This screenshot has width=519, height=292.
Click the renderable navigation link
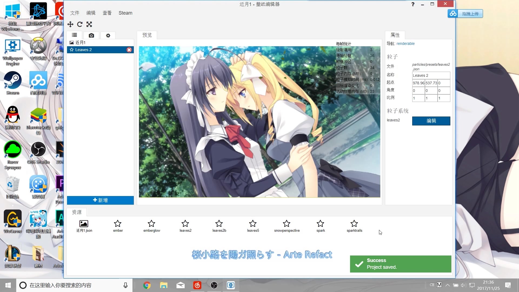tap(405, 44)
